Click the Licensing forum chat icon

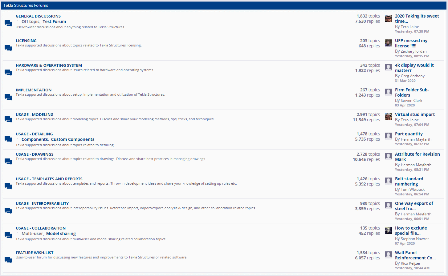8,48
